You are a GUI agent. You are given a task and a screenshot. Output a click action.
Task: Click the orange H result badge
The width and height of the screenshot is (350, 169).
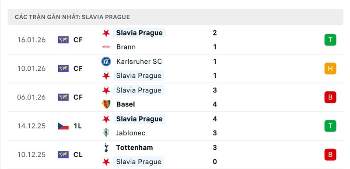point(330,69)
